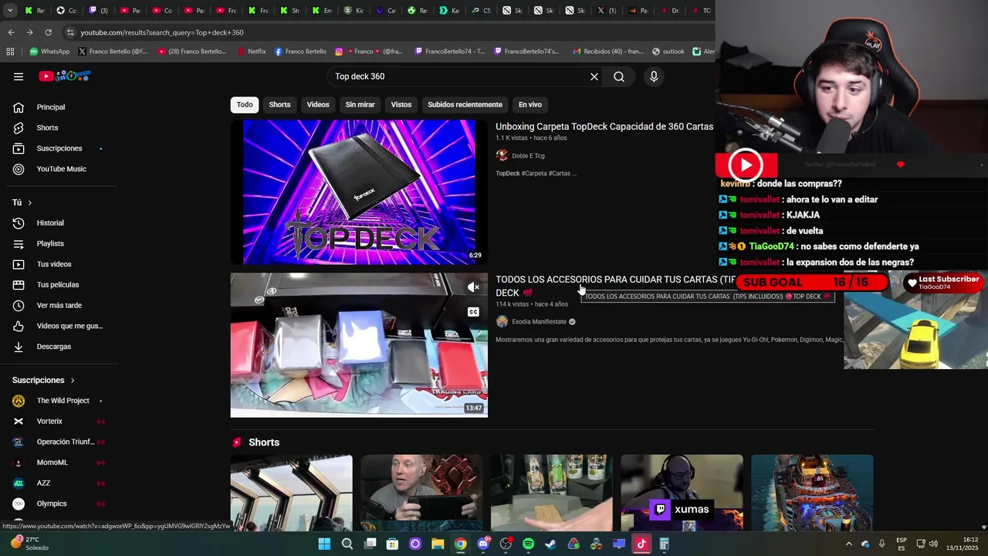Visit the Doble E Tcg channel

tap(528, 156)
